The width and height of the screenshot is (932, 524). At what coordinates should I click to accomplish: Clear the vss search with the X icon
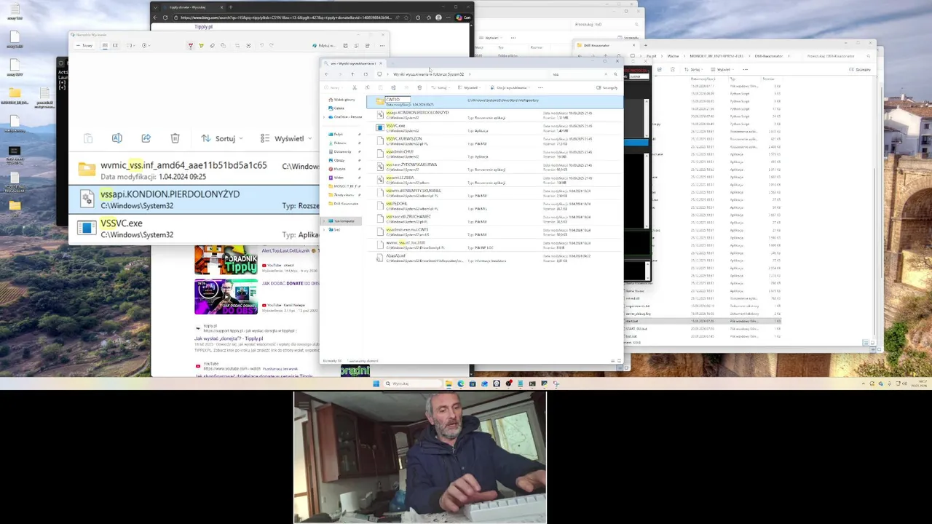606,74
